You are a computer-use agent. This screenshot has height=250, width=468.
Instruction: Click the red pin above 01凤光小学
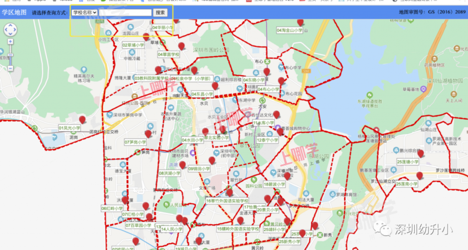pyautogui.click(x=82, y=120)
